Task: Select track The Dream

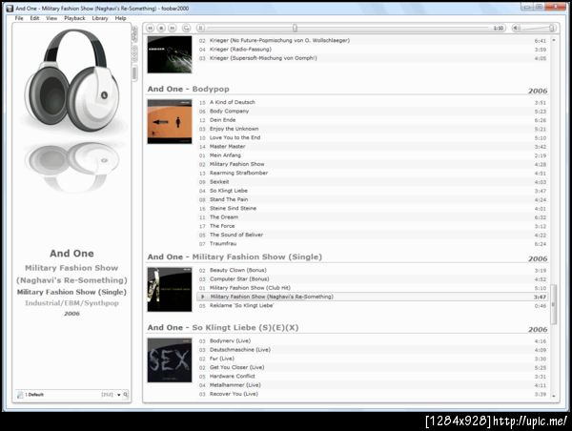Action: [x=372, y=217]
